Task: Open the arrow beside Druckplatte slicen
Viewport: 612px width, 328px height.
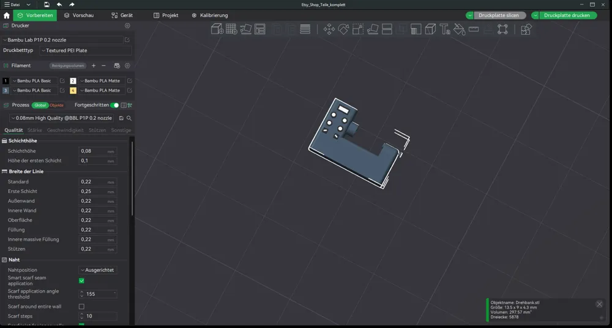Action: pos(470,16)
